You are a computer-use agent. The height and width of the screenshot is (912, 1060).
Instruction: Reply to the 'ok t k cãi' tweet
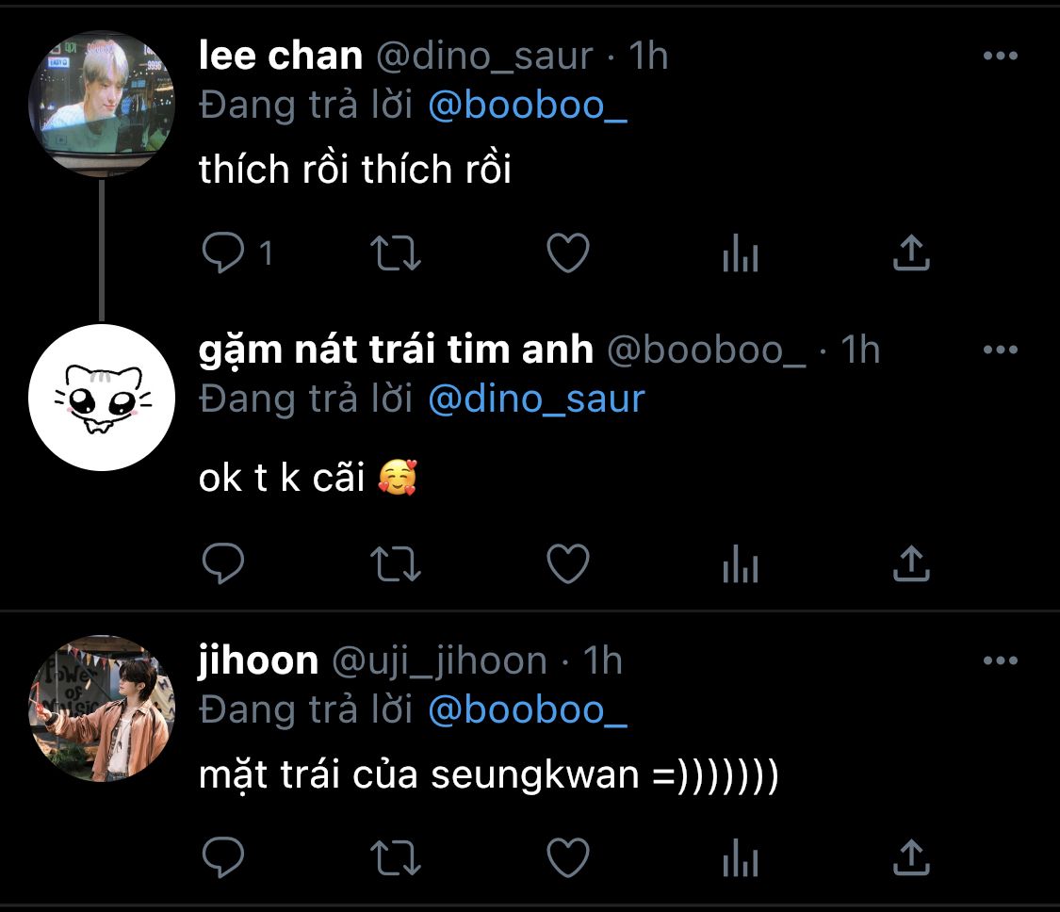point(223,563)
